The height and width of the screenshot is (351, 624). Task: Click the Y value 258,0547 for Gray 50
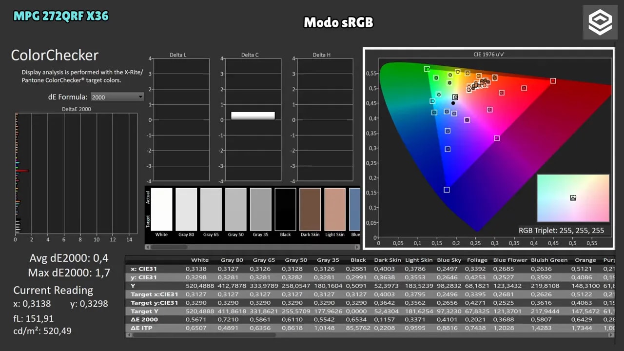(296, 286)
